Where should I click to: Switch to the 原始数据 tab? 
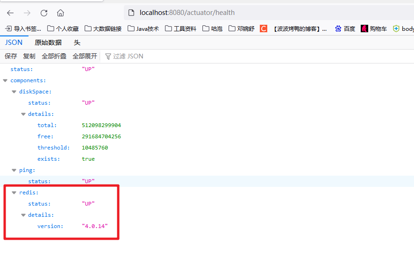point(48,43)
